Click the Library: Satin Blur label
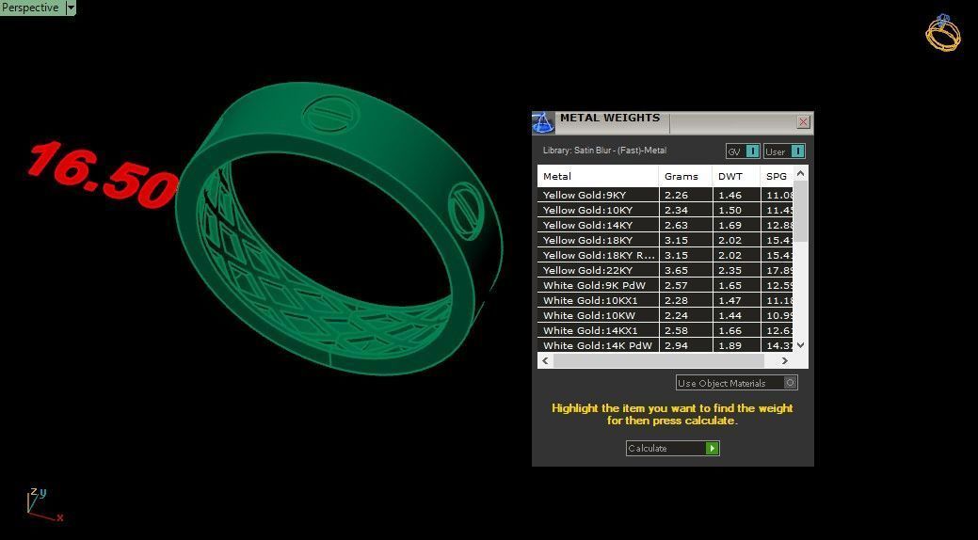The width and height of the screenshot is (978, 540). (x=604, y=151)
